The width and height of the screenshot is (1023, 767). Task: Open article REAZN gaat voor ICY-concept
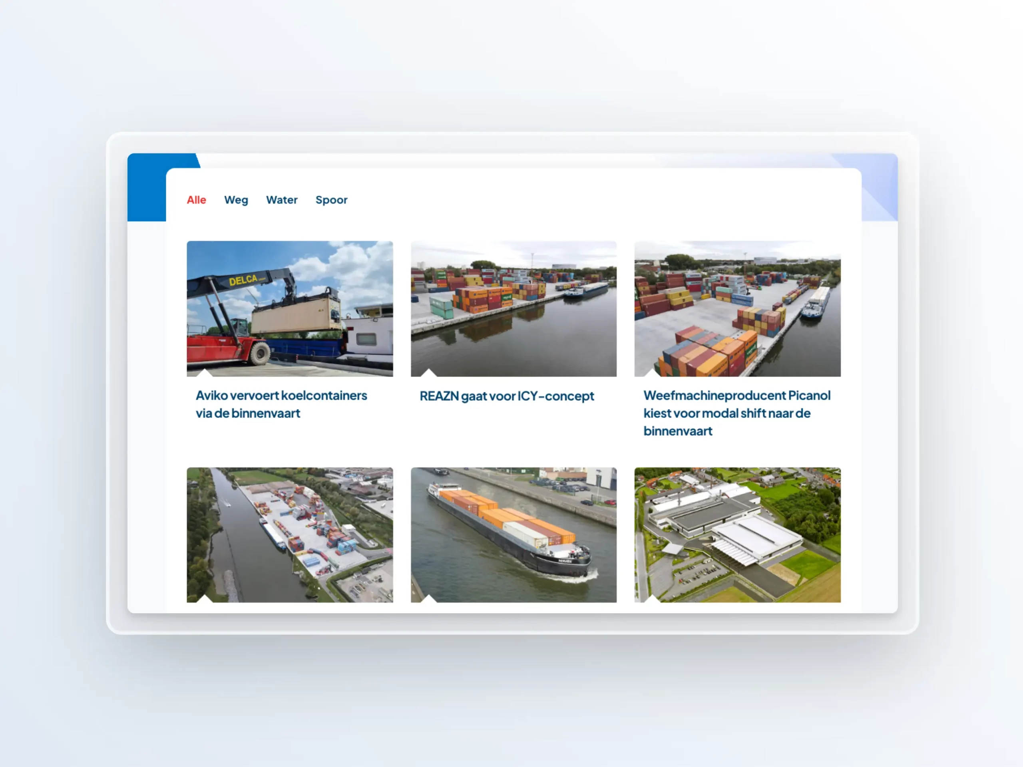[506, 396]
